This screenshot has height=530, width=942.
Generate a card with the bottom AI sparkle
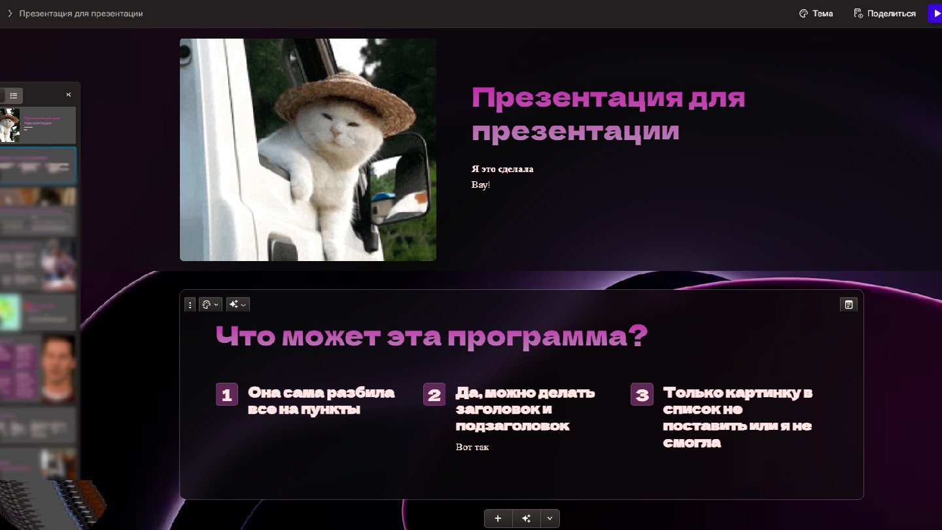click(527, 518)
